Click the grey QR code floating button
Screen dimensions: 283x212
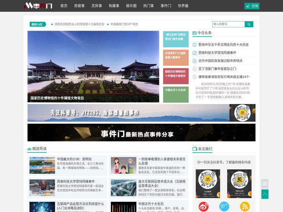(x=265, y=184)
